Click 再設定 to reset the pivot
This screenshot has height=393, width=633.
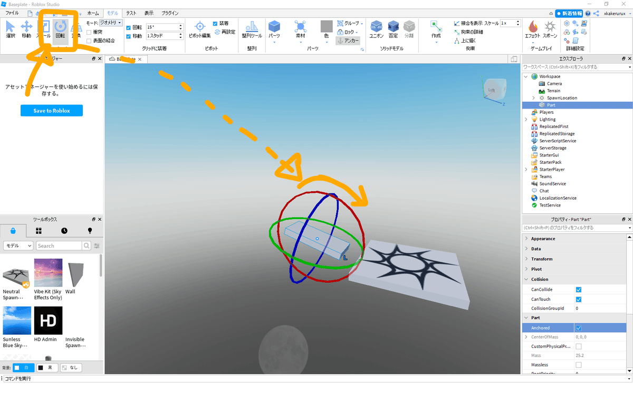click(225, 32)
